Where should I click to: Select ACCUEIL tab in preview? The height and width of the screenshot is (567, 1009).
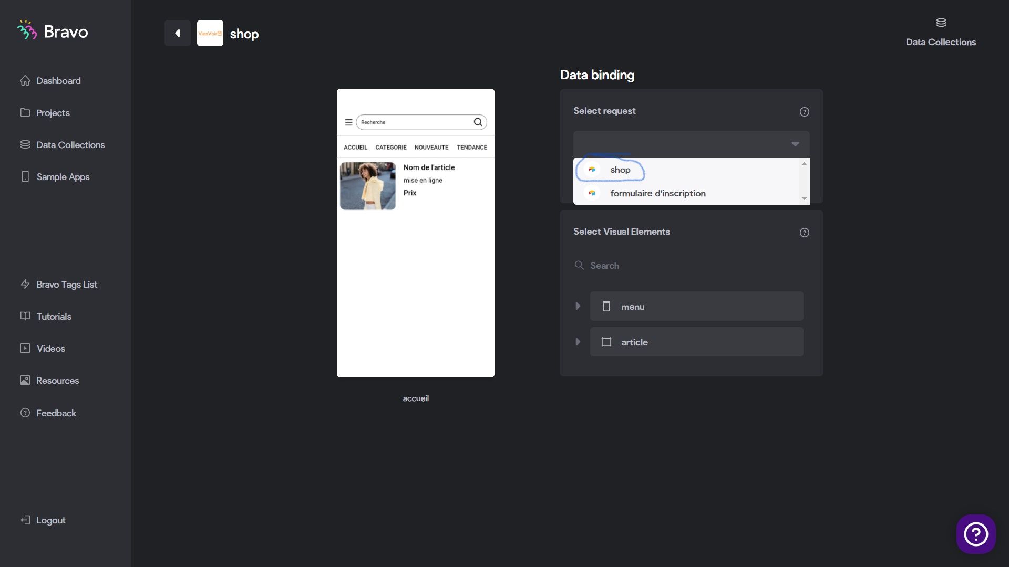355,148
